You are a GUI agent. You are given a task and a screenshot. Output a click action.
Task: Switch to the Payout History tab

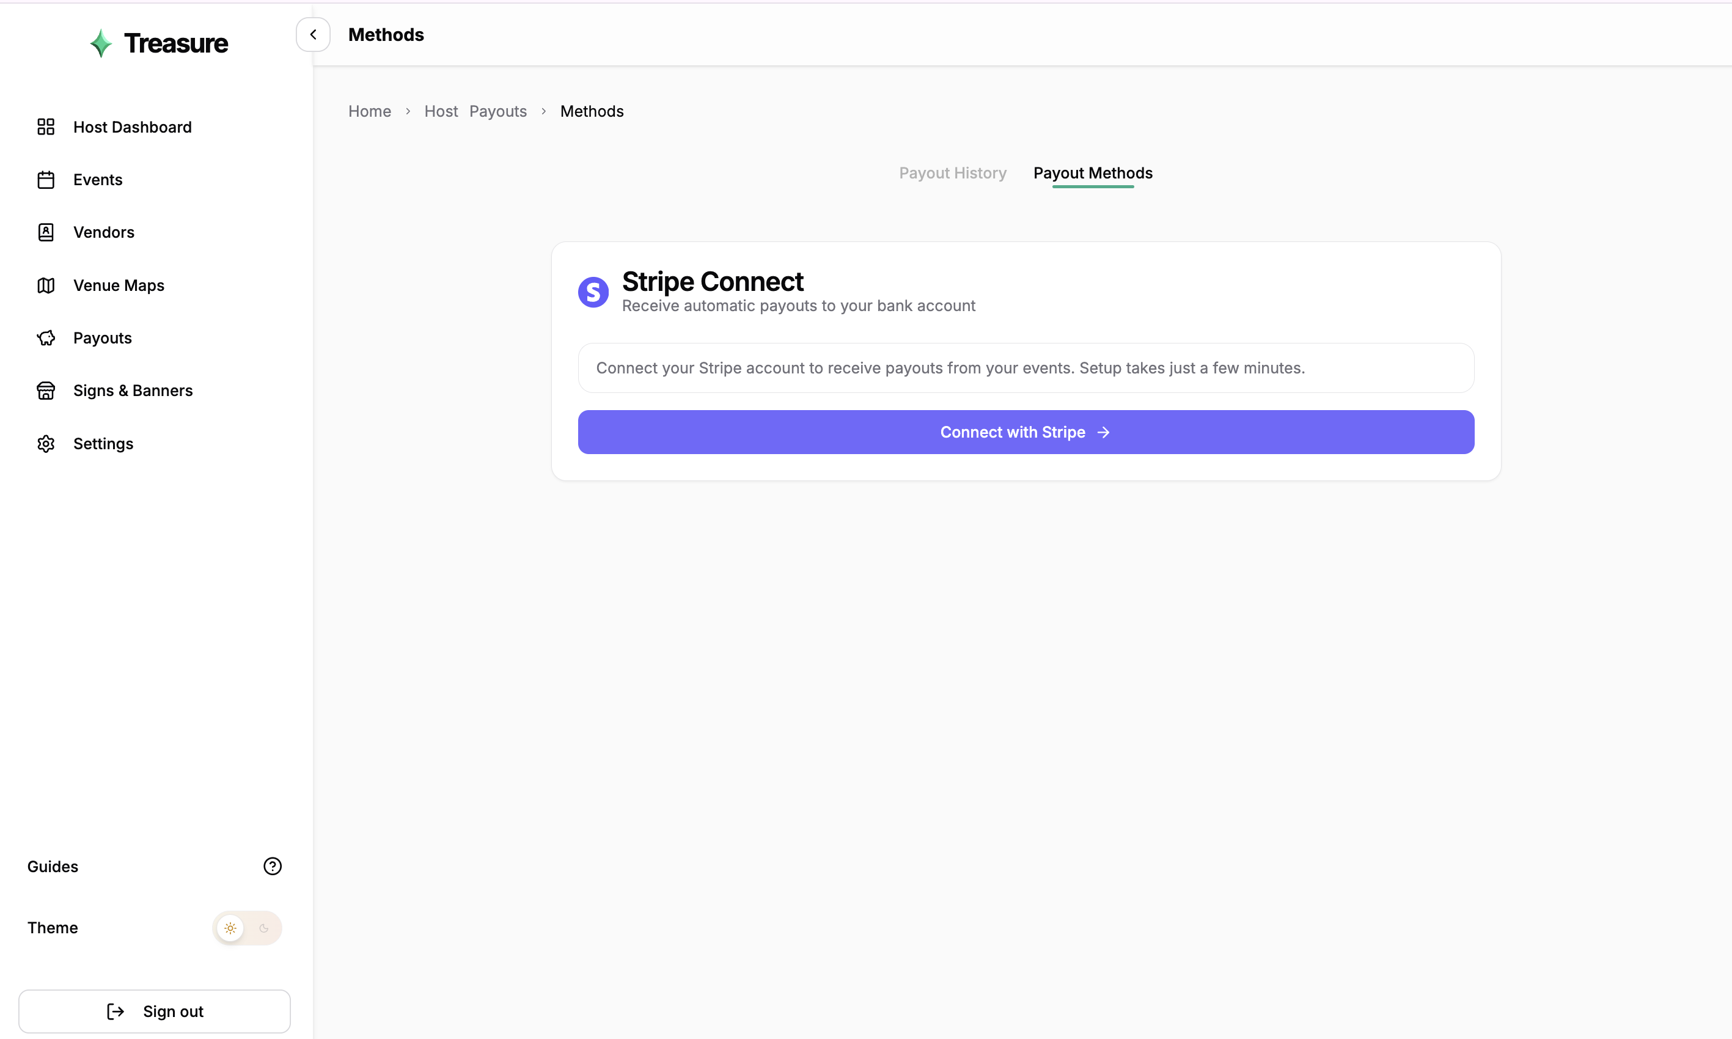(952, 173)
